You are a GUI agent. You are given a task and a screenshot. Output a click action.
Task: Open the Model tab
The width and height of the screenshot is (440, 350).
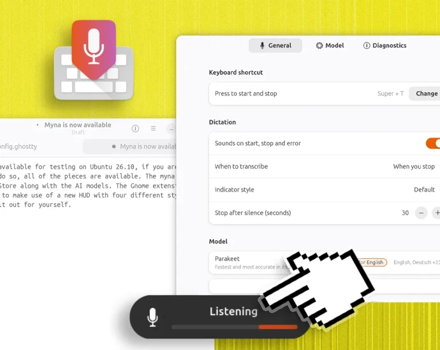[x=330, y=45]
